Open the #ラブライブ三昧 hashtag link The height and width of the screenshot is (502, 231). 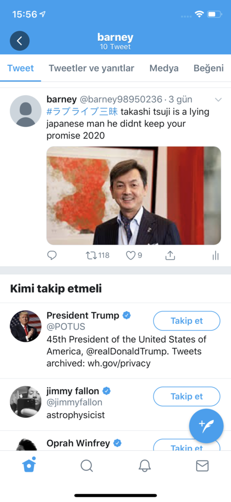click(x=82, y=112)
